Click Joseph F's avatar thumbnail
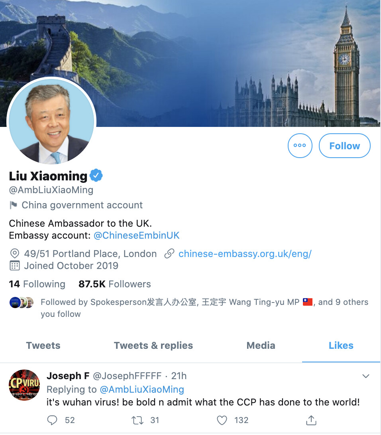This screenshot has width=381, height=435. 24,385
